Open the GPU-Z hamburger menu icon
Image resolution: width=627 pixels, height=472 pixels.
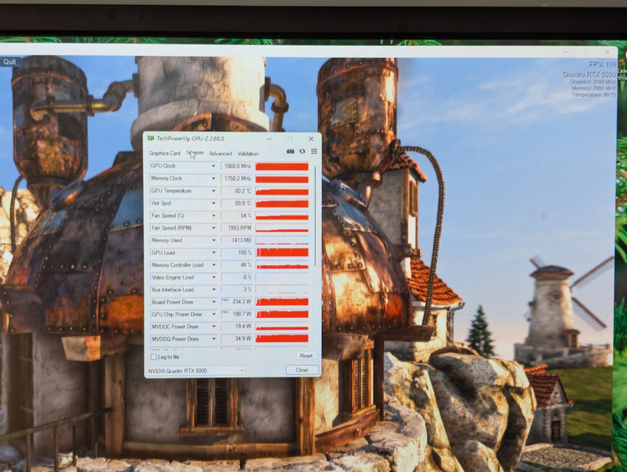tap(315, 151)
